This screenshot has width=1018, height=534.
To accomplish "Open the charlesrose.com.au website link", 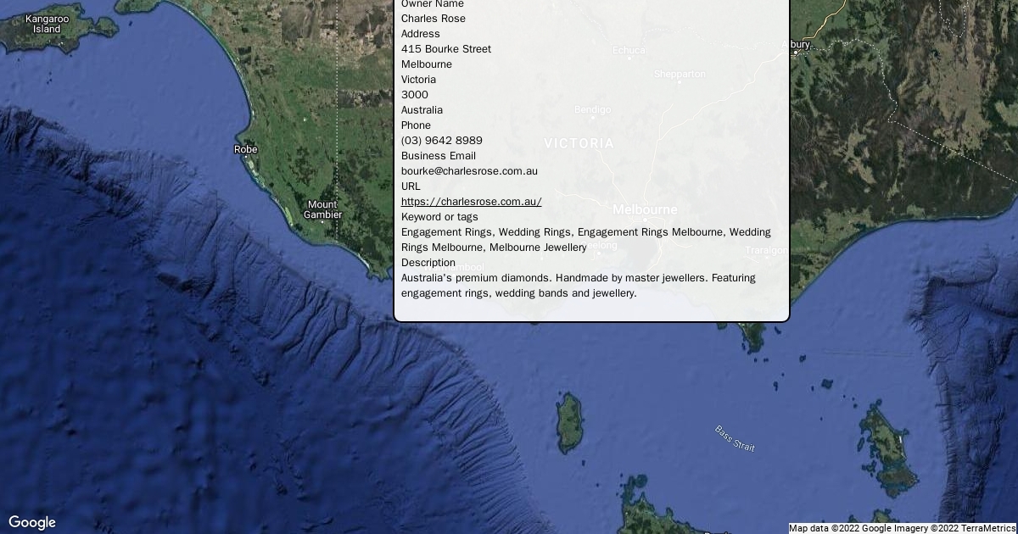I will pos(471,202).
